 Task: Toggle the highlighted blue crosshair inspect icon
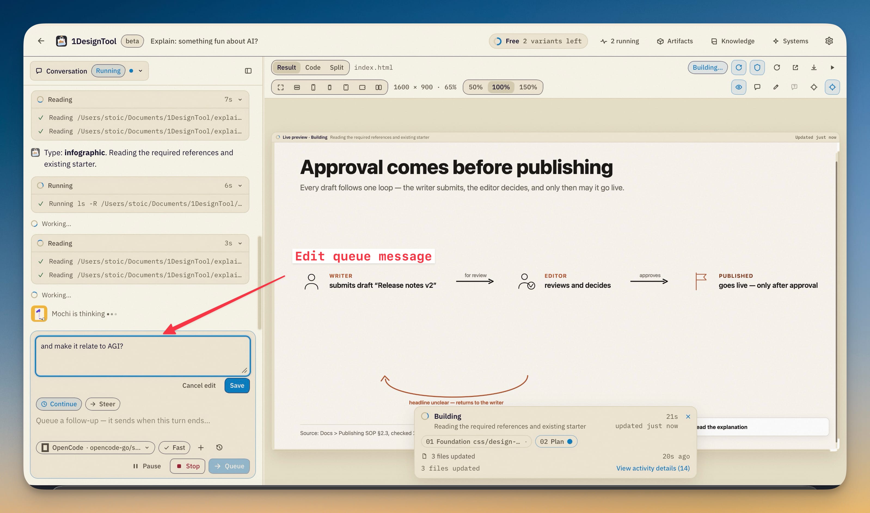(x=832, y=87)
